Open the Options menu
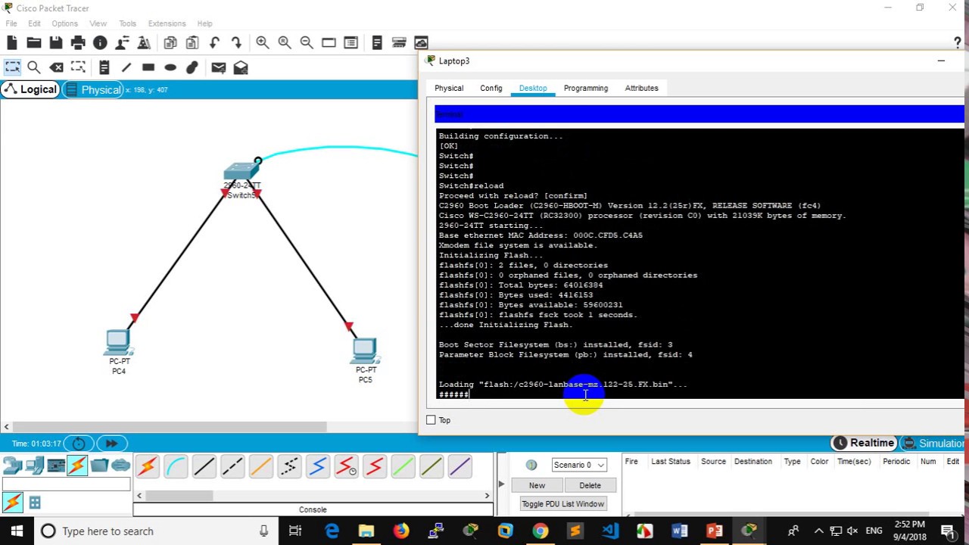 pyautogui.click(x=64, y=23)
